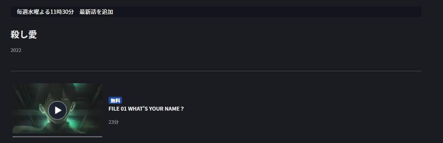Open the FILE 01 WHAT'S YOUR NAME ? title
The height and width of the screenshot is (143, 443).
click(x=146, y=108)
